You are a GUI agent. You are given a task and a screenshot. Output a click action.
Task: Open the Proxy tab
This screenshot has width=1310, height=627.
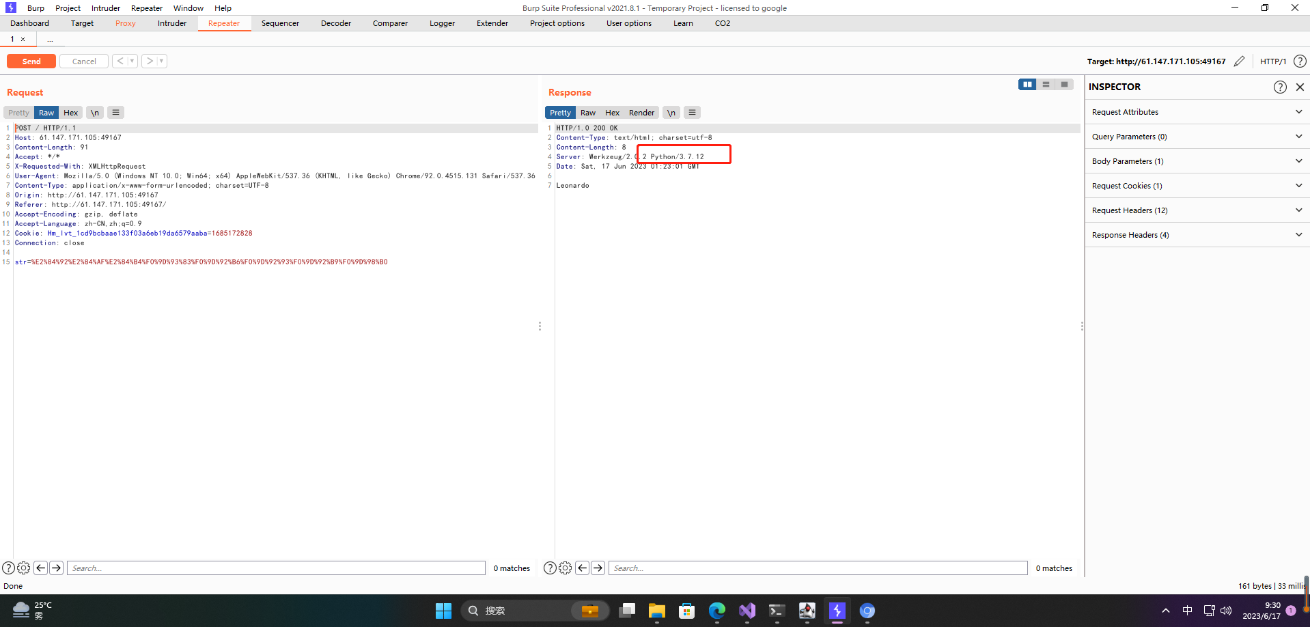click(126, 23)
